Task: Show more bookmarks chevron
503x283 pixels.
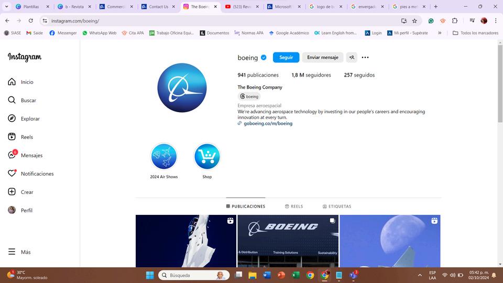Action: [x=440, y=32]
